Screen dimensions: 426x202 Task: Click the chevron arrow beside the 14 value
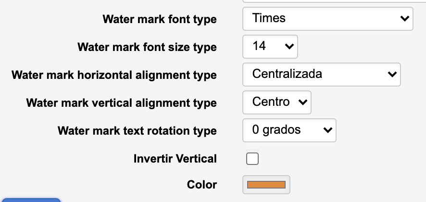click(x=289, y=47)
